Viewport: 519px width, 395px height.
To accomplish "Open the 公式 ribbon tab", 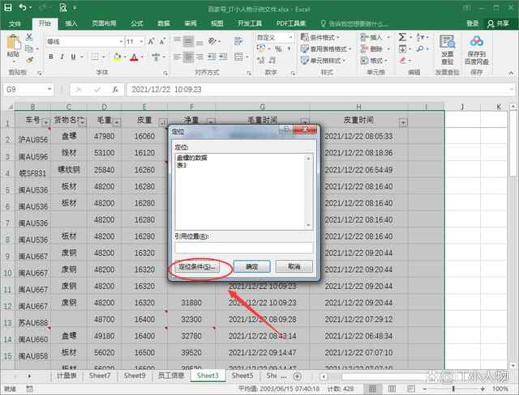I will coord(136,23).
